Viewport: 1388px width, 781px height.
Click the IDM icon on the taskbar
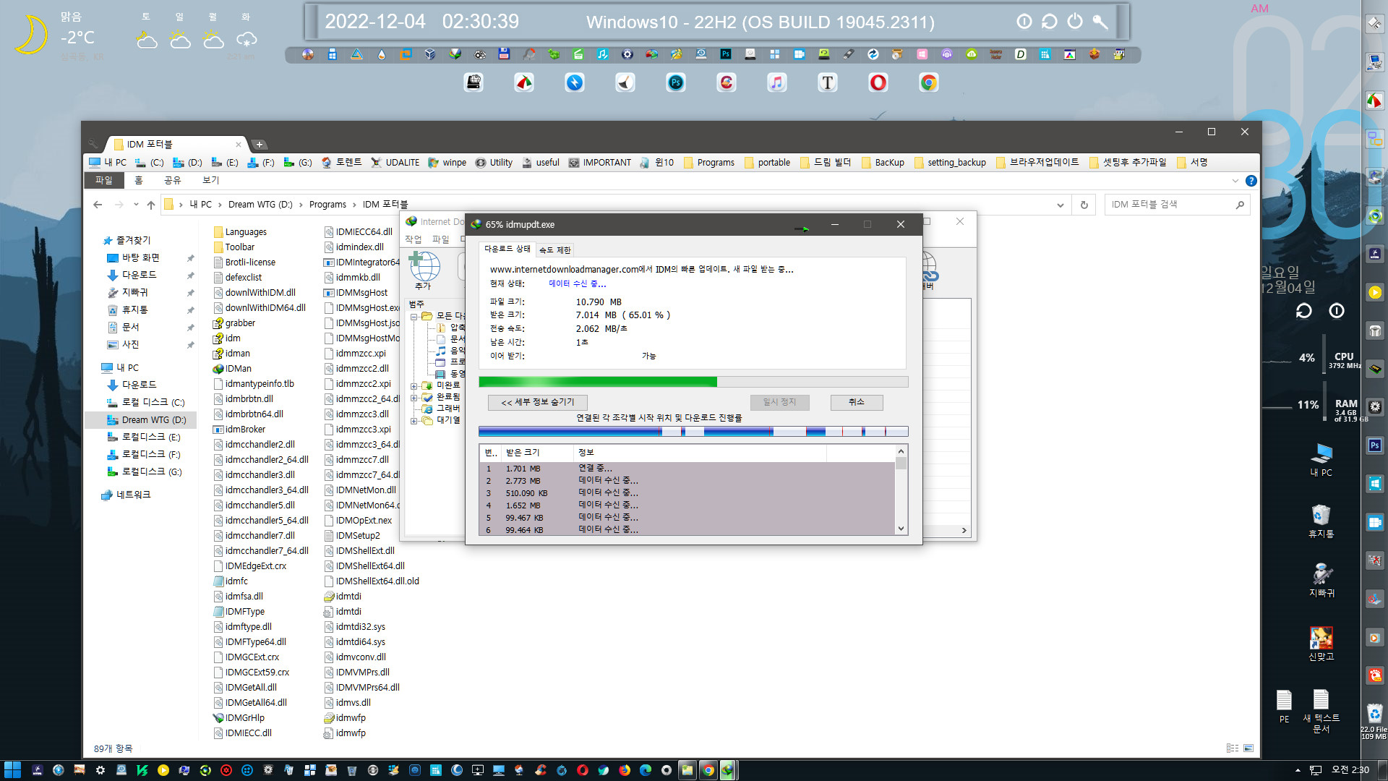point(727,770)
